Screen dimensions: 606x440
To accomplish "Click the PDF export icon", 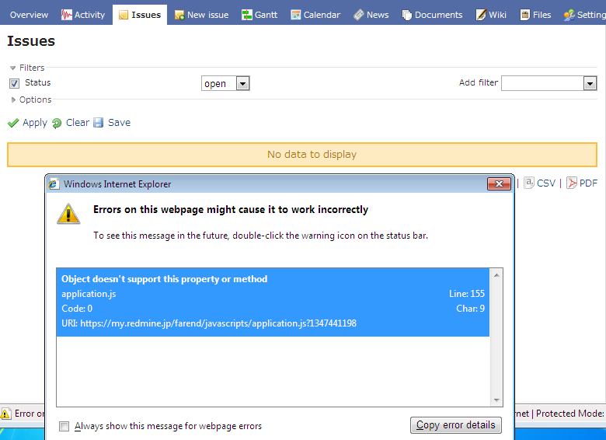I will click(572, 183).
